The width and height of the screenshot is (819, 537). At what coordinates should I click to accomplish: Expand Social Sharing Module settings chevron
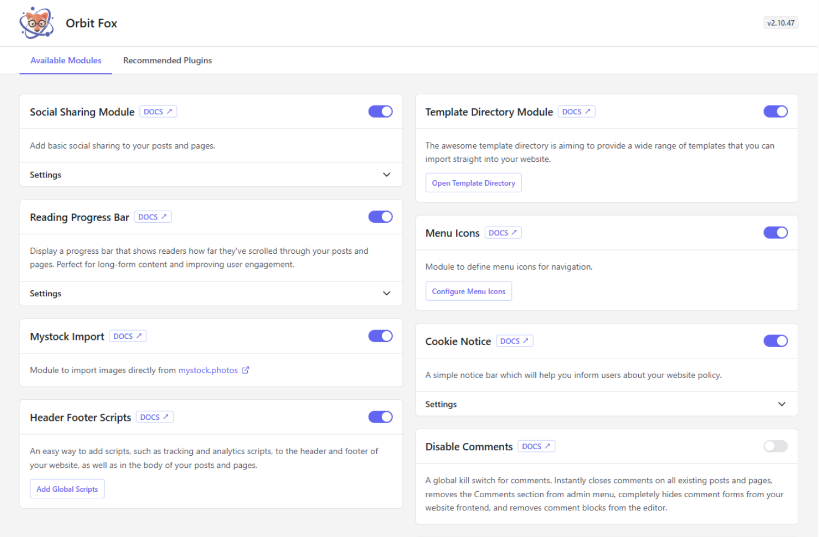[387, 175]
